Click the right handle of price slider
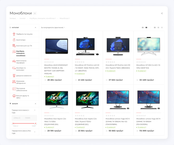 tap(36, 123)
